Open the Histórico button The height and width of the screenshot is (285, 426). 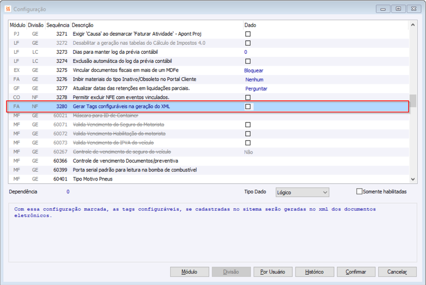click(314, 272)
